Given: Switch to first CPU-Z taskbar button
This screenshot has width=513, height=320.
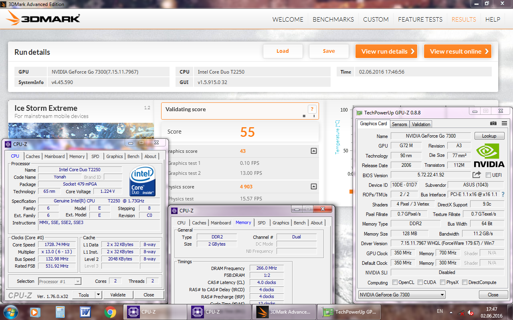Looking at the screenshot, I should (155, 312).
